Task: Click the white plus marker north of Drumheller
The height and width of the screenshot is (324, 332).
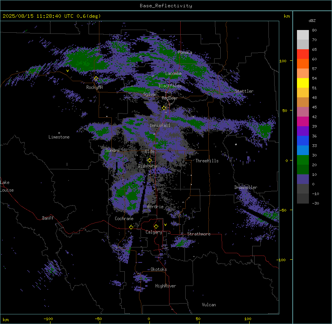Action: tap(236, 144)
